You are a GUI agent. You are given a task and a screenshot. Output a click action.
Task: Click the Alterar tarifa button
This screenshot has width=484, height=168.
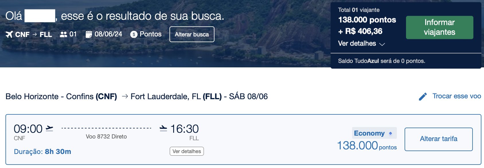[x=439, y=139]
